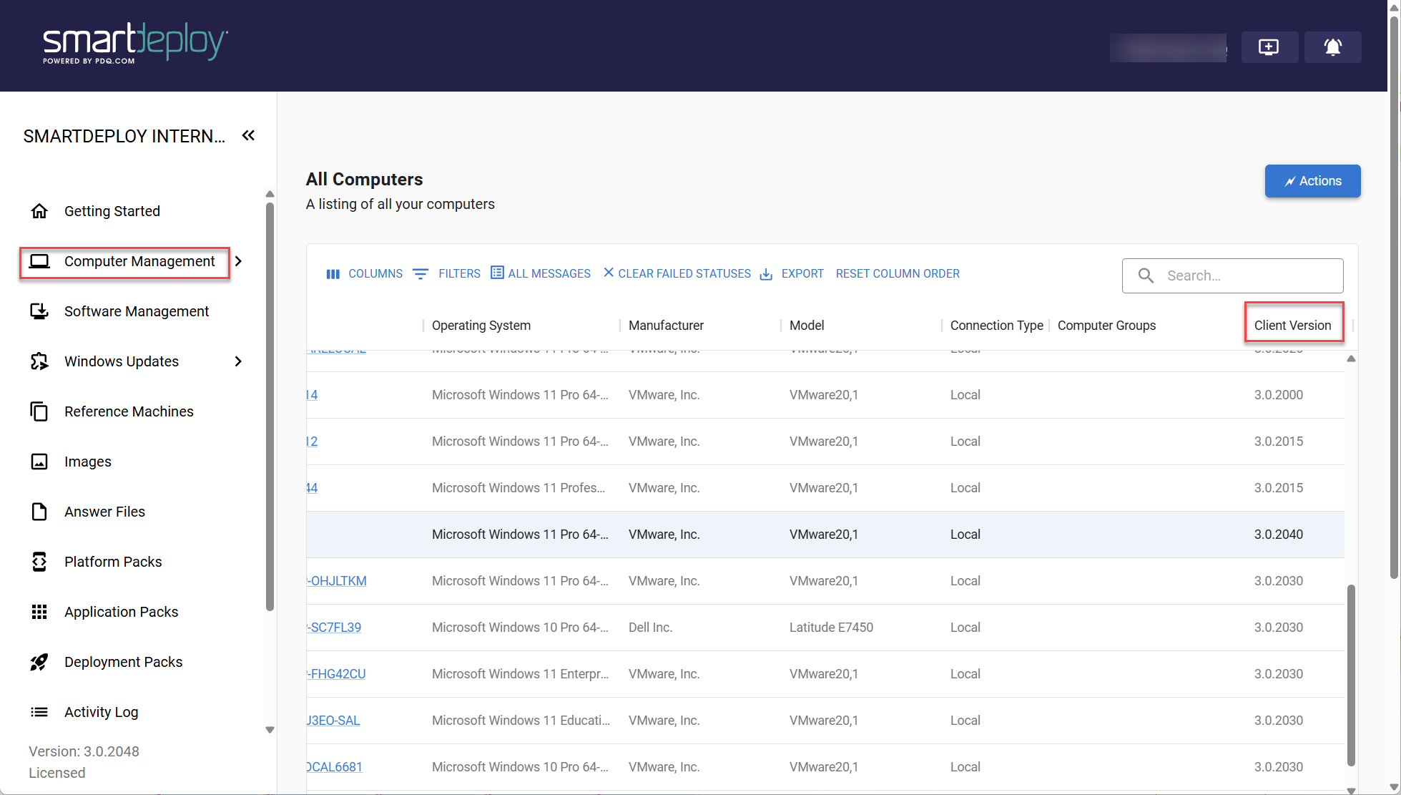Click the Deployment Packs rocket icon

[39, 662]
